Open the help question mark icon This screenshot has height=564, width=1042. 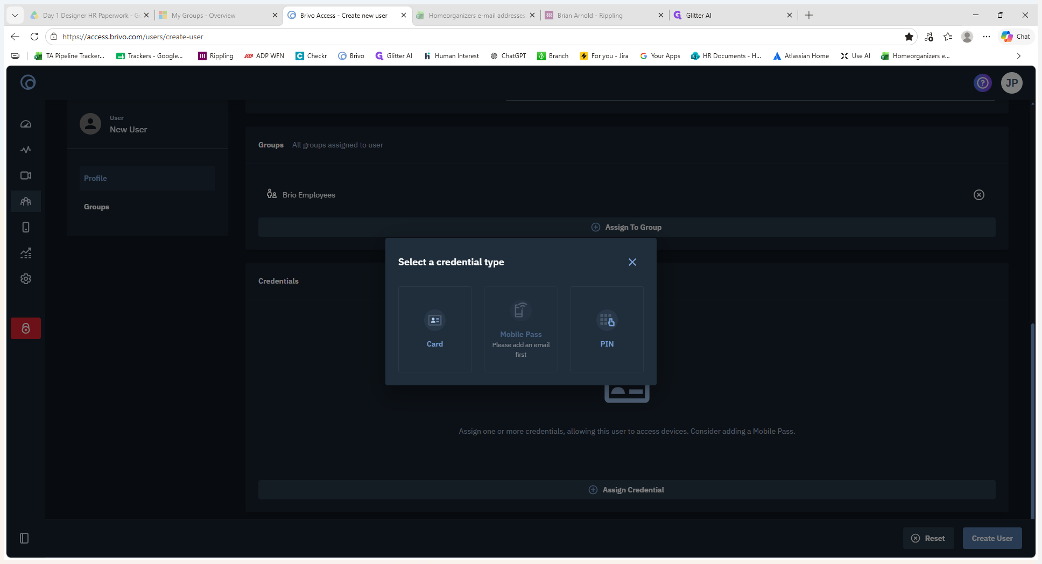click(x=983, y=83)
